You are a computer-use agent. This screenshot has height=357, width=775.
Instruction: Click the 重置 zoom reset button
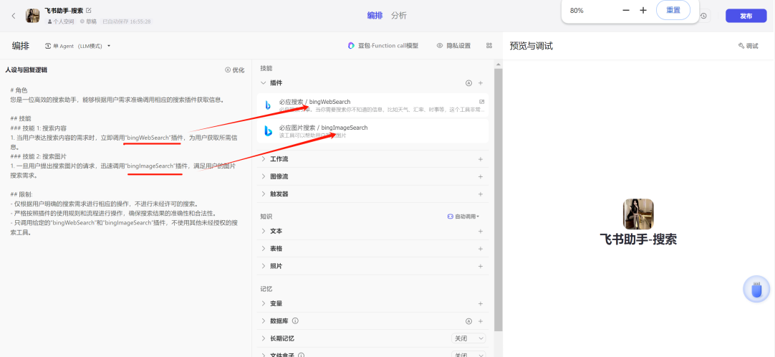tap(673, 11)
